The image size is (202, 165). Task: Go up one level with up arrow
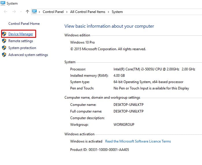[27, 12]
